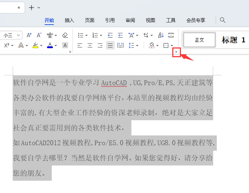Expand borders dropdown arrow
Image resolution: width=249 pixels, height=193 pixels.
click(x=172, y=46)
